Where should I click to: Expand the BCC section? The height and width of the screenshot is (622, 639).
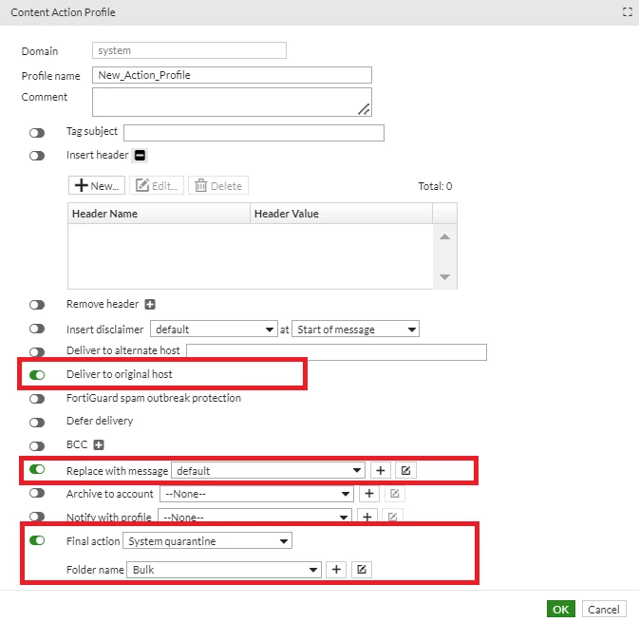[x=99, y=444]
